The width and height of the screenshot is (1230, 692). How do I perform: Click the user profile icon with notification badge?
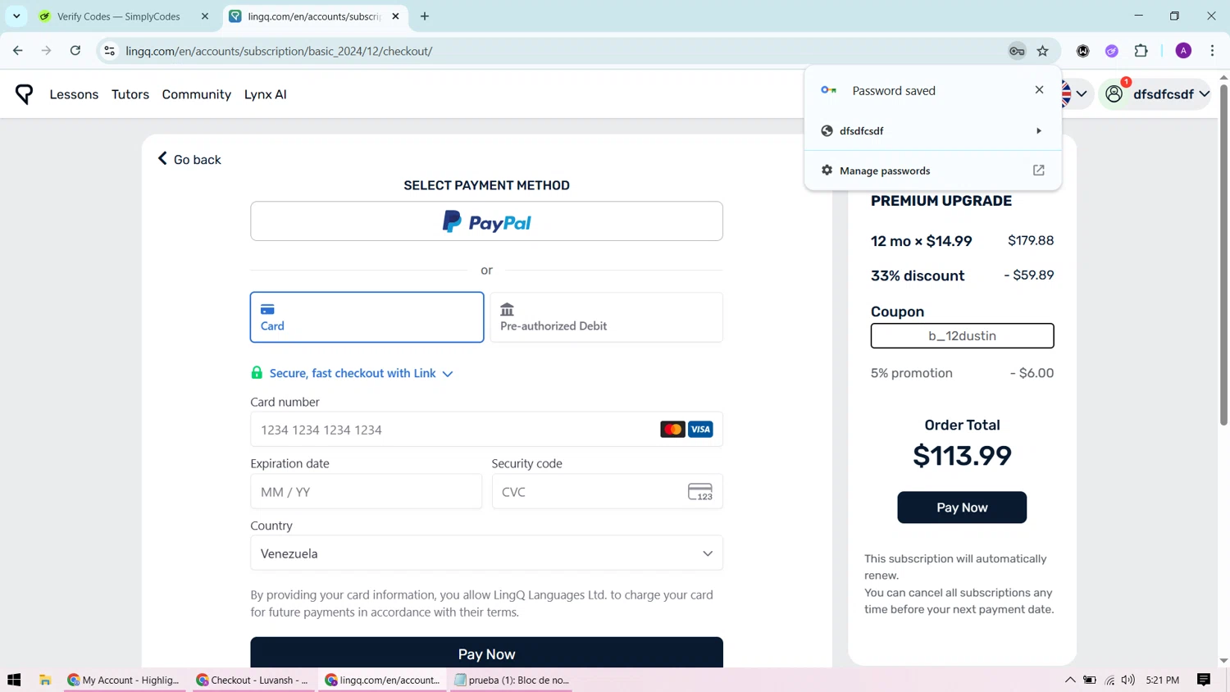coord(1115,93)
